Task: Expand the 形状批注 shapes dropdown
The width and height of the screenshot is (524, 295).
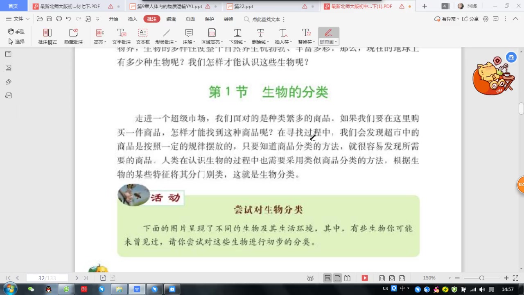Action: (x=175, y=42)
